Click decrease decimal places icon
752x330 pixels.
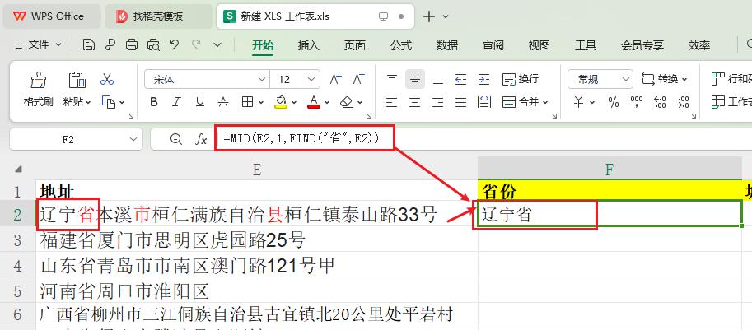pyautogui.click(x=683, y=102)
